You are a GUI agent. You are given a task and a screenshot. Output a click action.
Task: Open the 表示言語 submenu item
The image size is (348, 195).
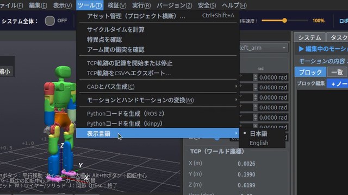[158, 133]
